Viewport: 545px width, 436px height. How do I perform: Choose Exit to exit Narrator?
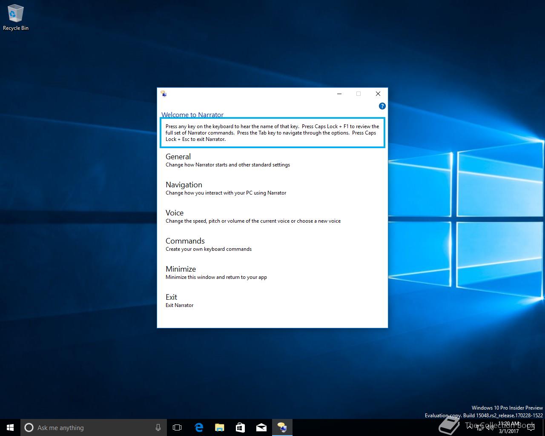179,301
